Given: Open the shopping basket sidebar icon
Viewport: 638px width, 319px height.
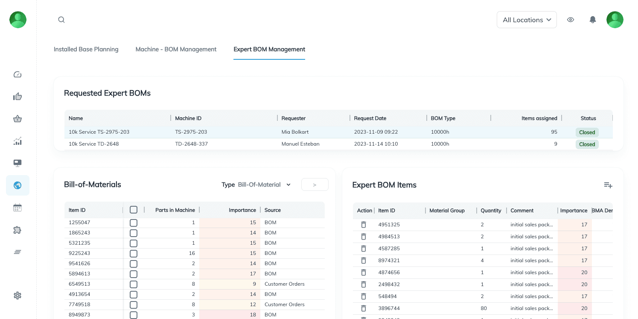Looking at the screenshot, I should pos(17,119).
